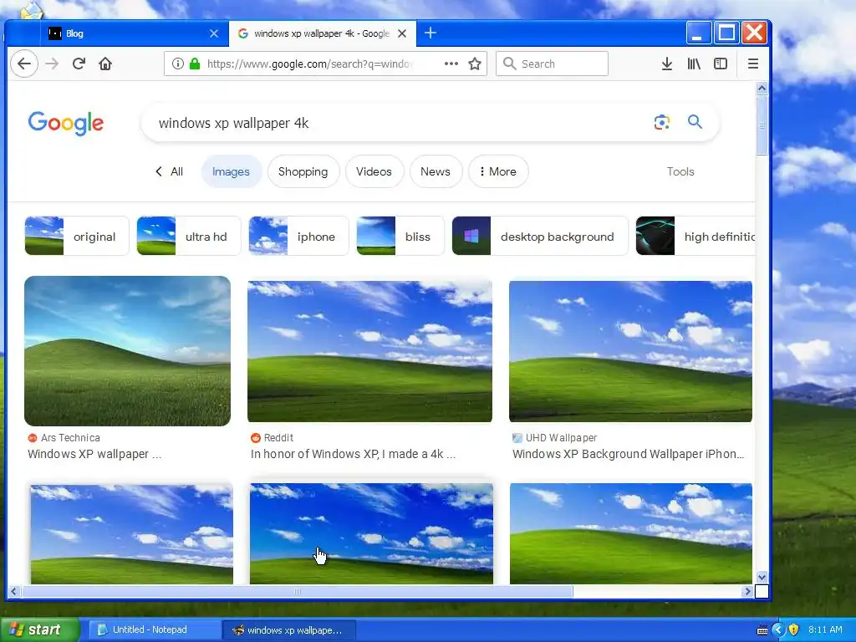Select the Images filter
Viewport: 856px width, 642px height.
pyautogui.click(x=231, y=171)
